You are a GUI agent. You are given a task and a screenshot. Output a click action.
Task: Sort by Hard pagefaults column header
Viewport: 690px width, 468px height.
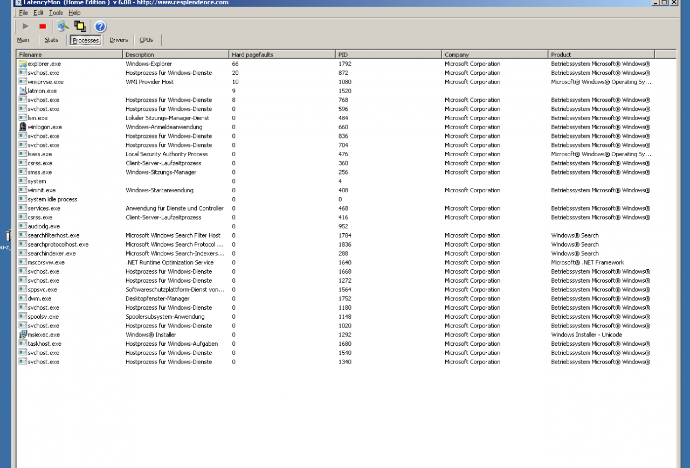(x=282, y=54)
